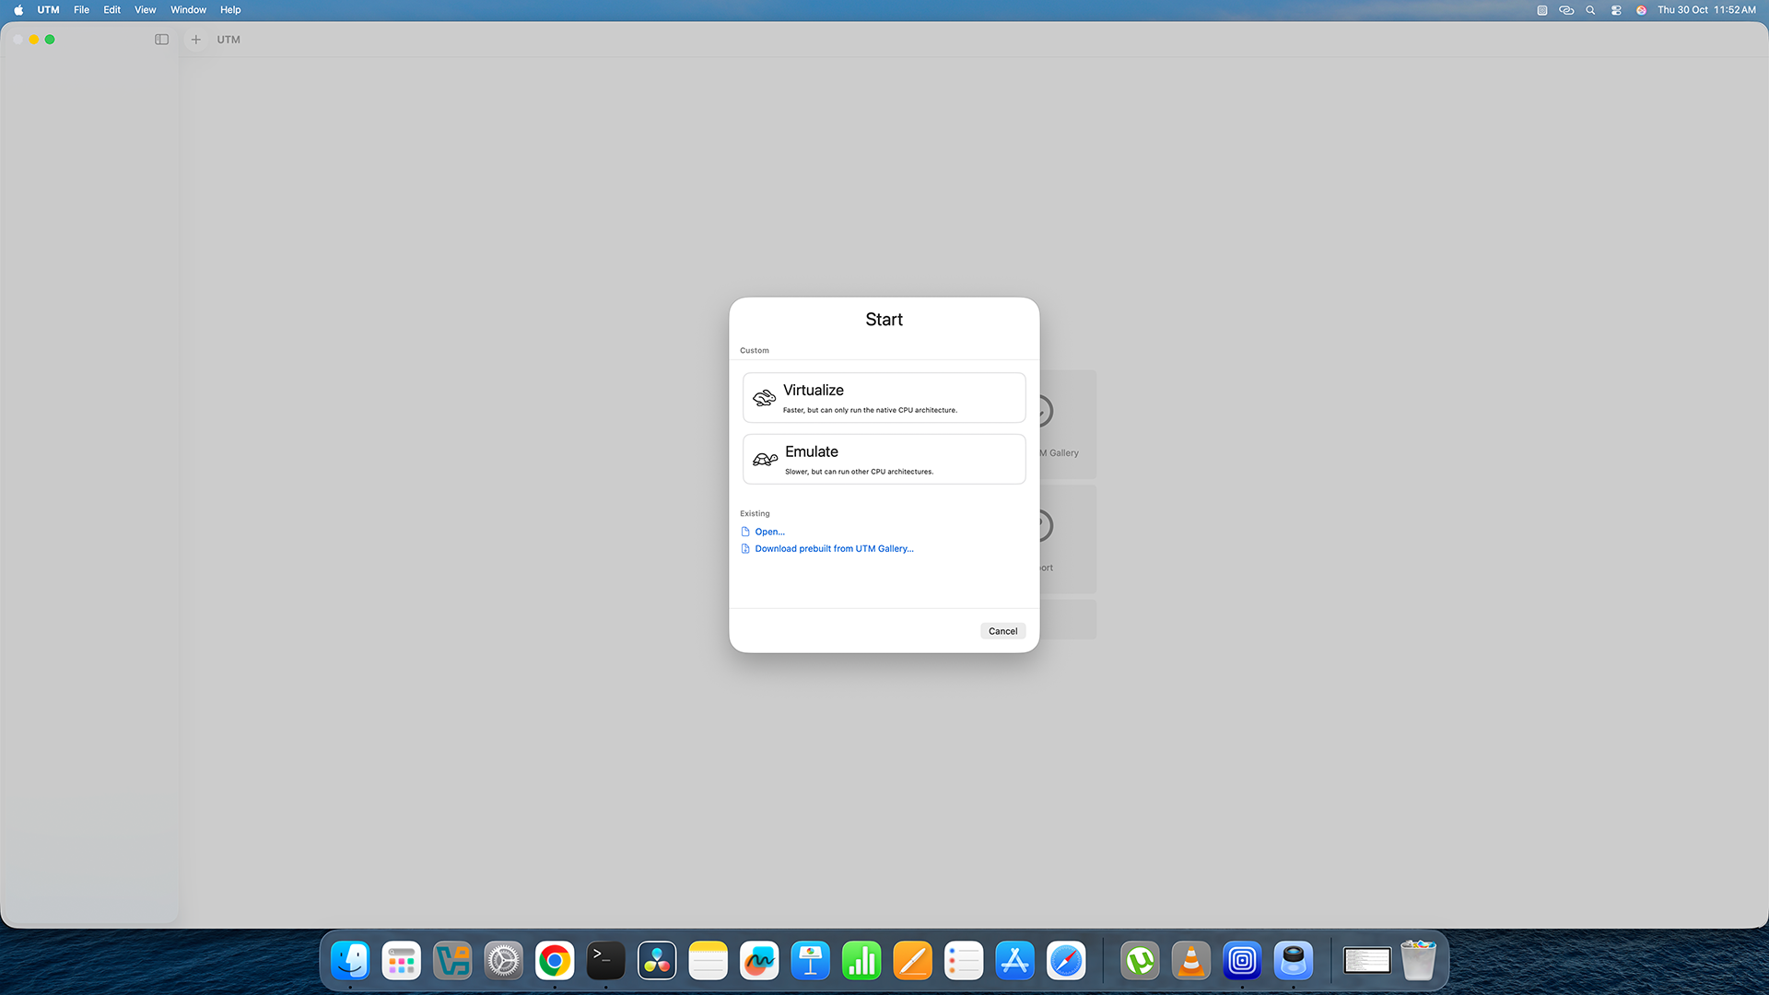Open Terminal from the Dock

[605, 960]
